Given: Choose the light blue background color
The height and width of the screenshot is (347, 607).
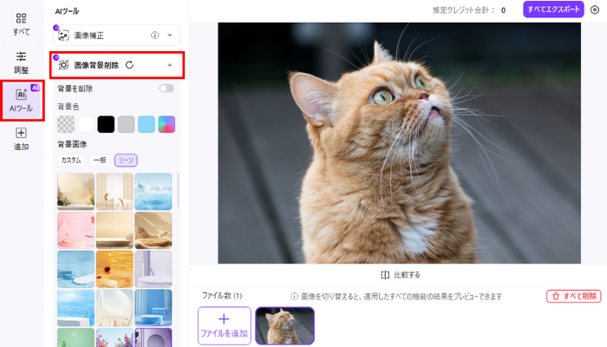Looking at the screenshot, I should click(x=147, y=124).
